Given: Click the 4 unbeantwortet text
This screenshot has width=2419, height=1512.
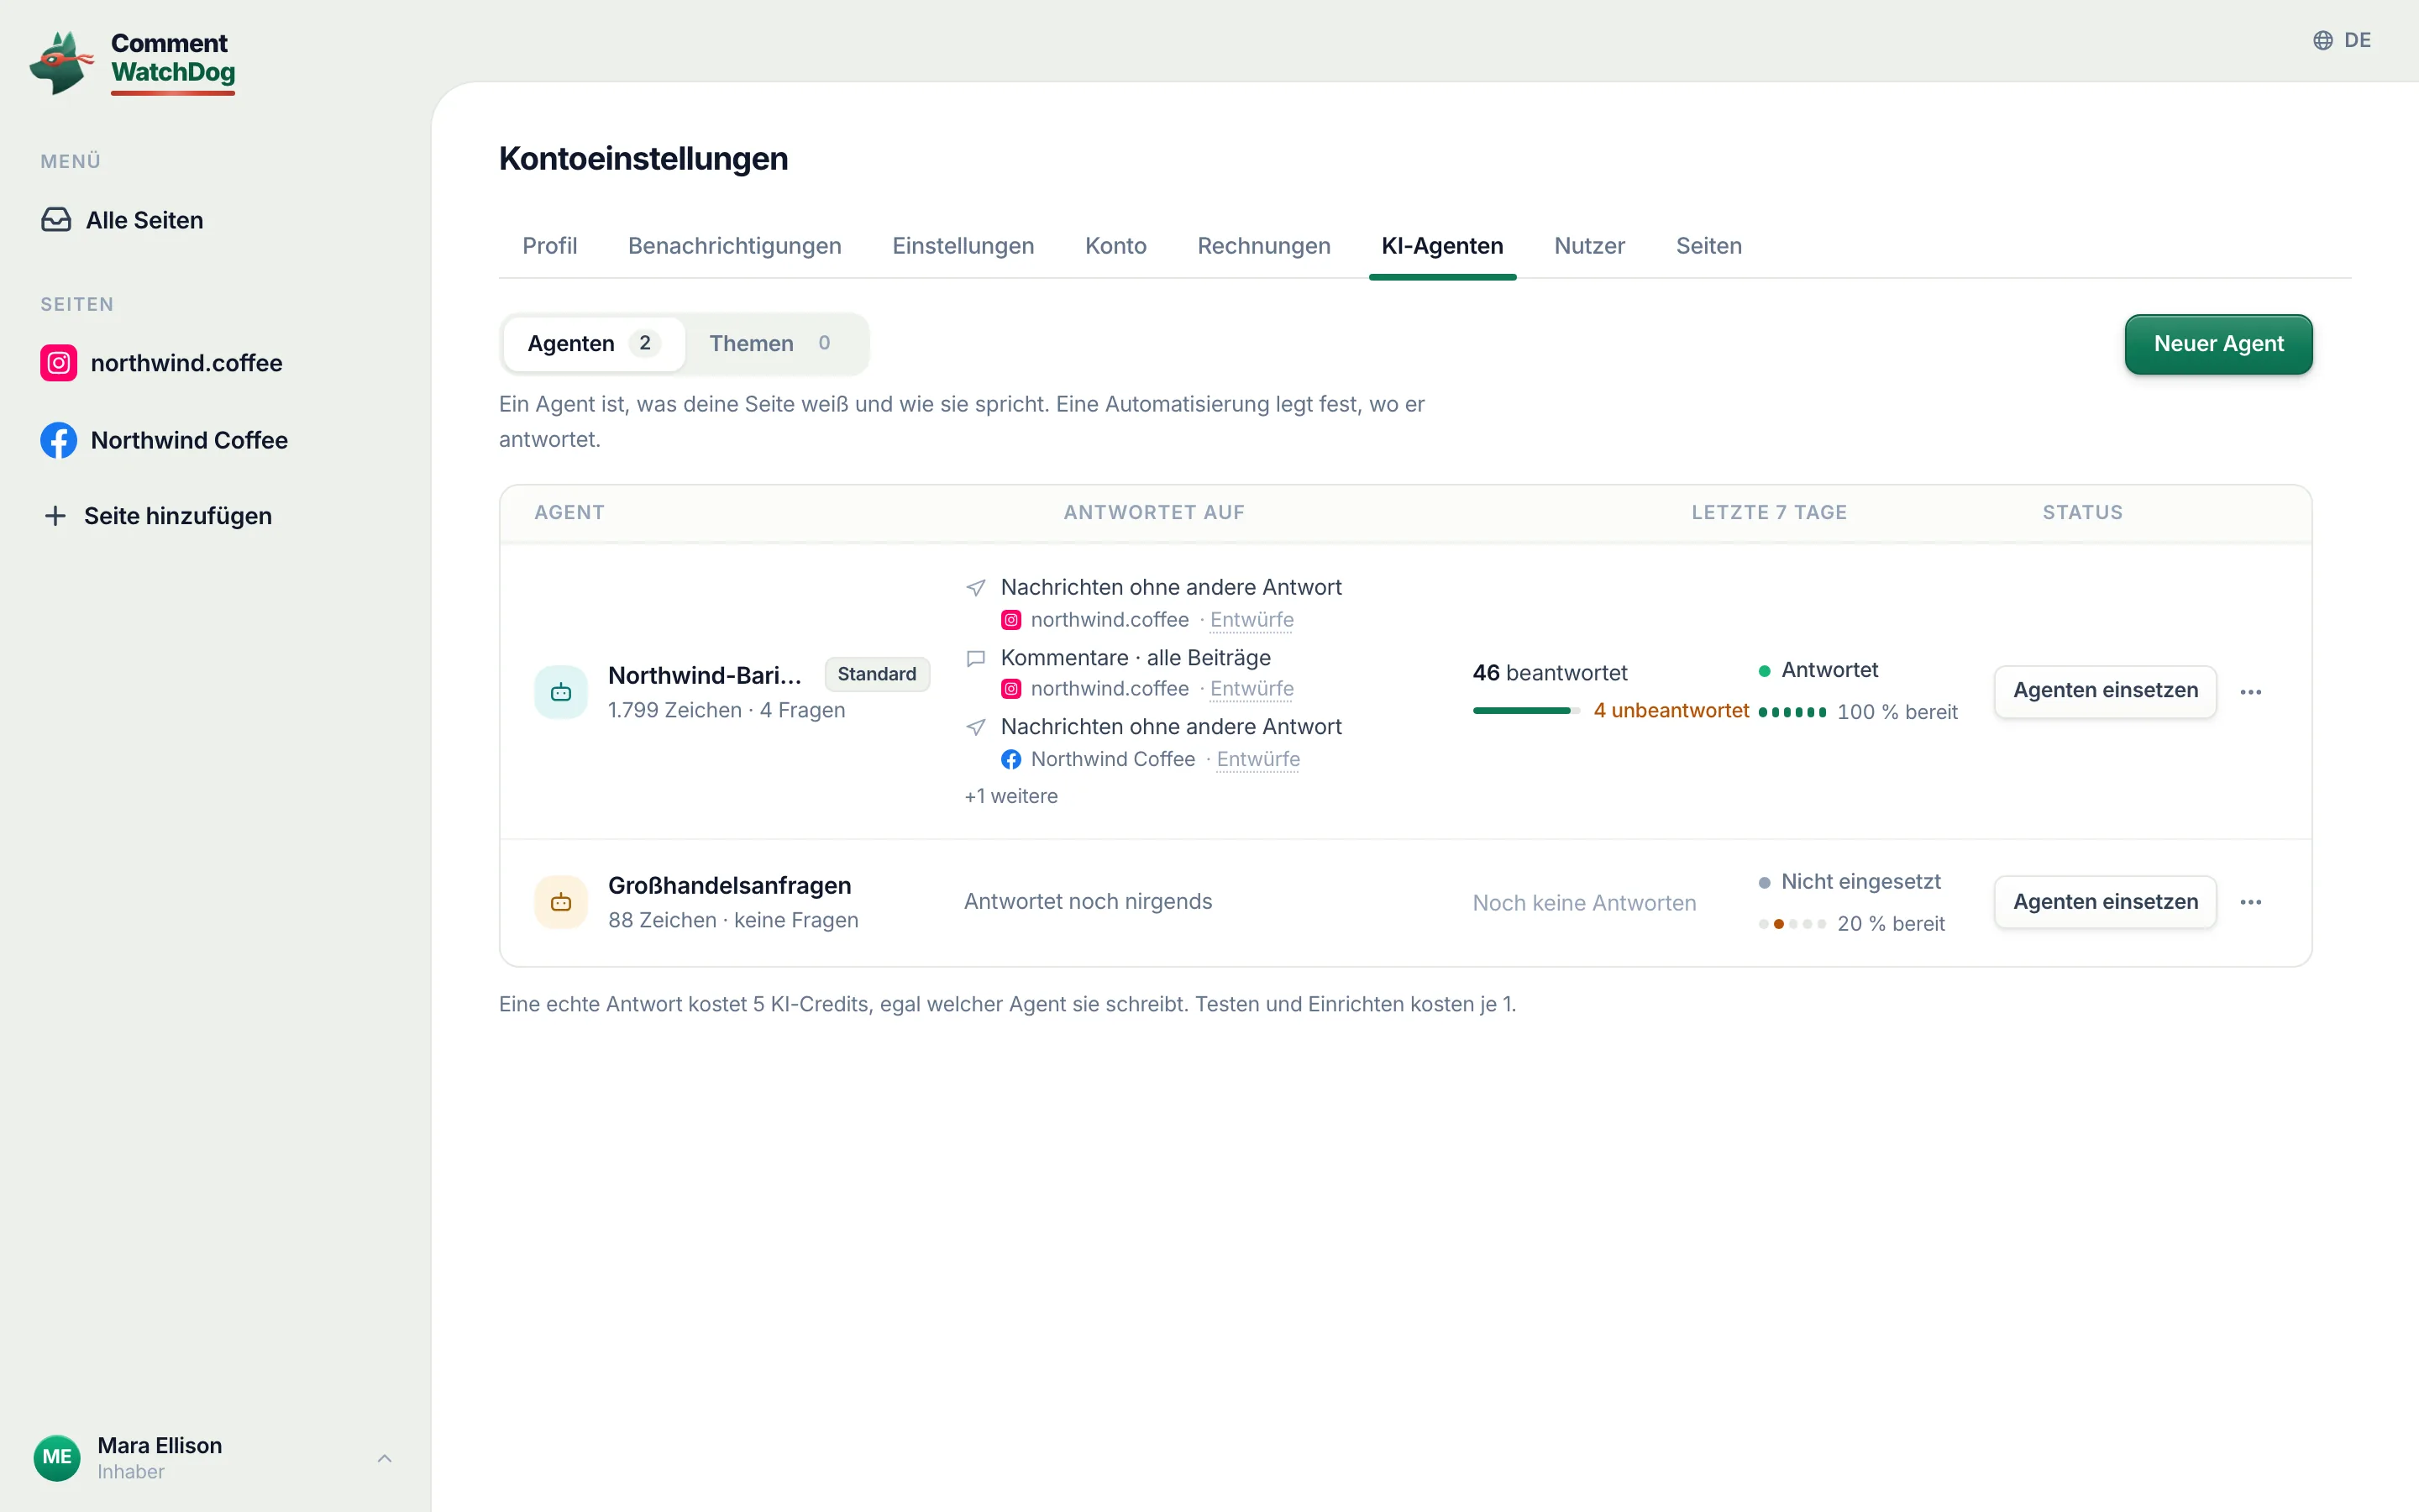Looking at the screenshot, I should pyautogui.click(x=1671, y=711).
